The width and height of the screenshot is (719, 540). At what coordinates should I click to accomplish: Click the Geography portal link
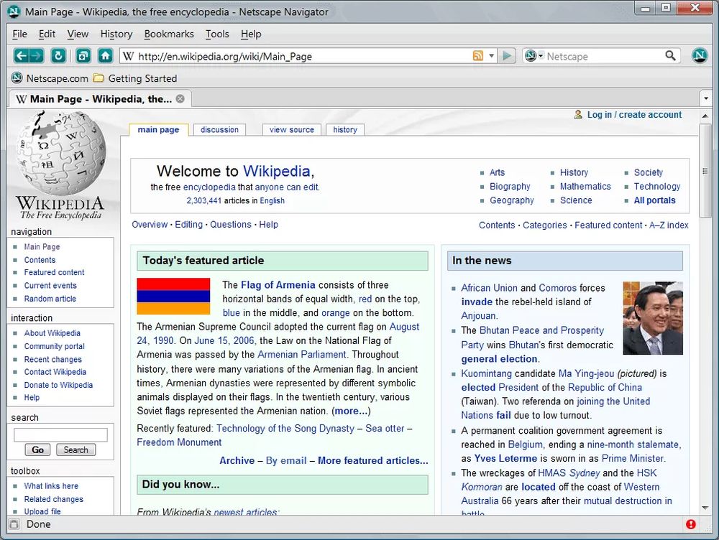click(x=512, y=200)
